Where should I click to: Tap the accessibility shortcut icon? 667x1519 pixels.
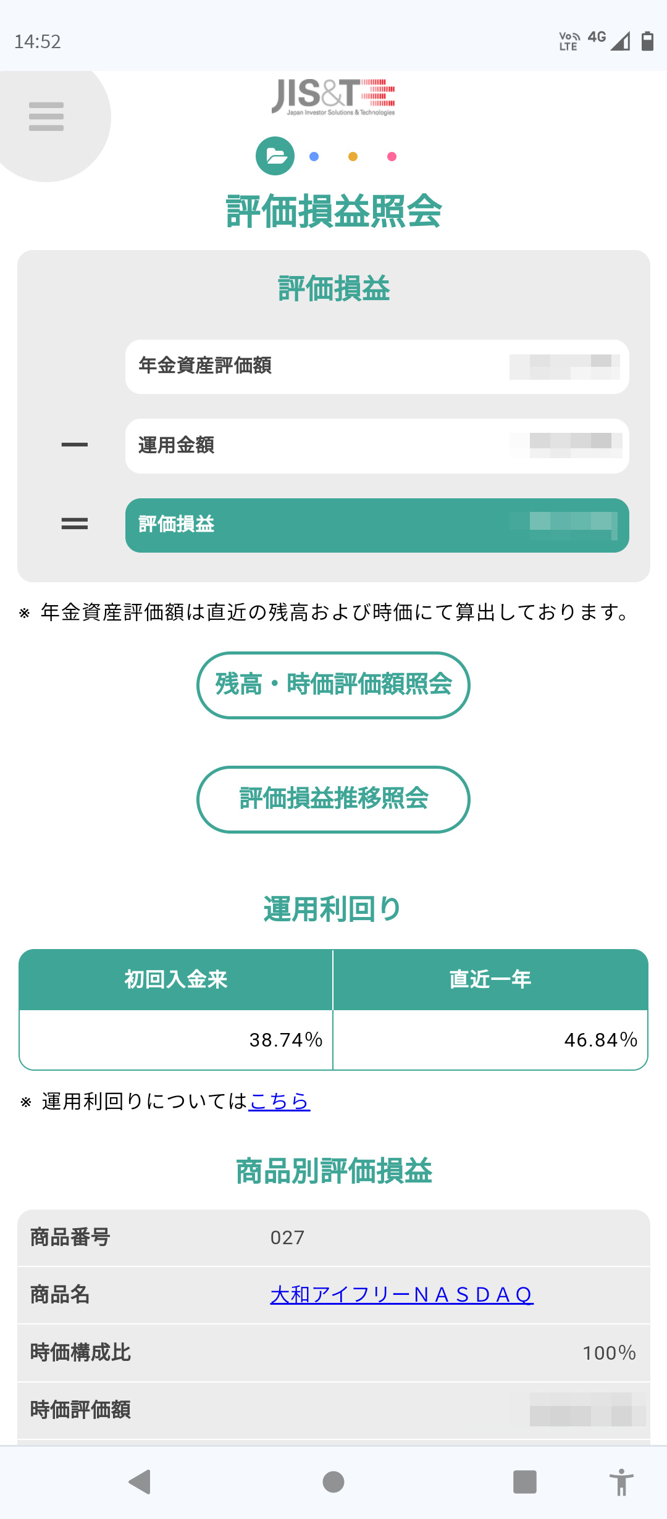tap(621, 1481)
